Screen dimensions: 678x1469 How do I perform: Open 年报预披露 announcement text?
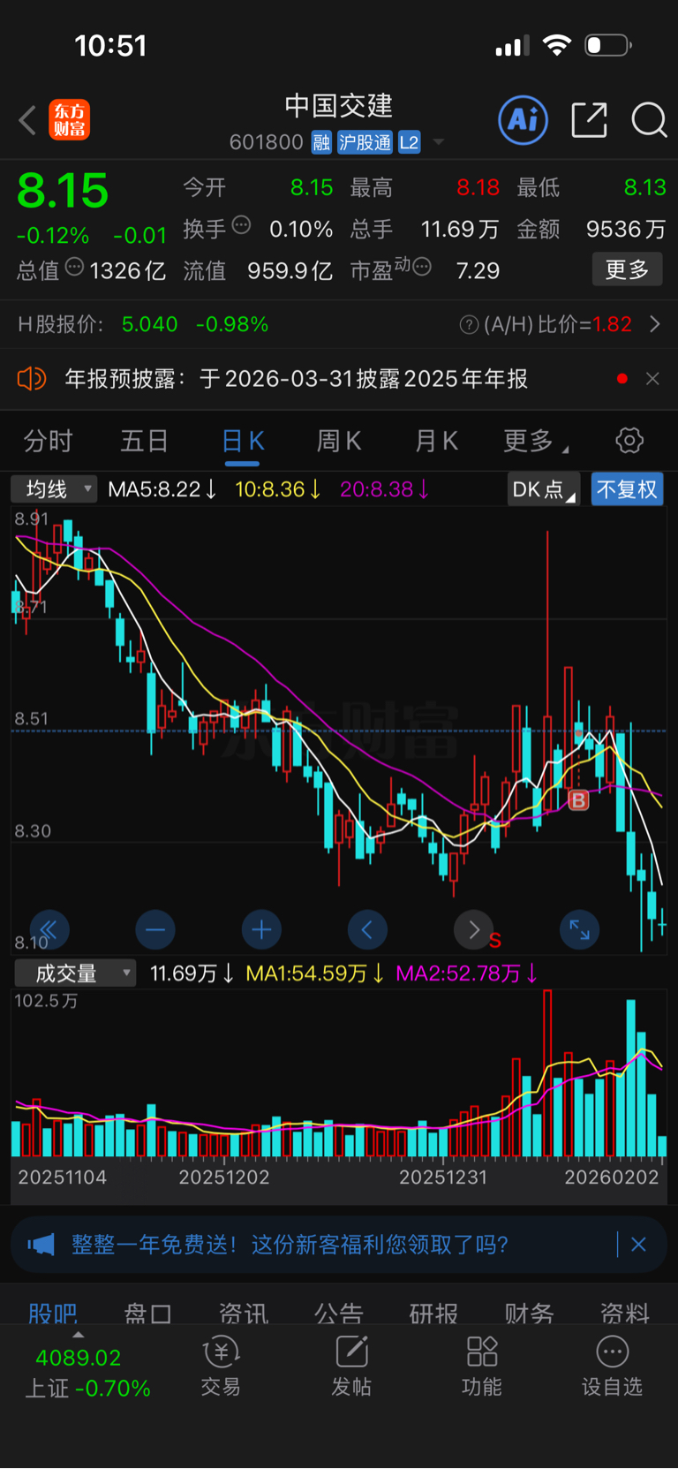(296, 379)
